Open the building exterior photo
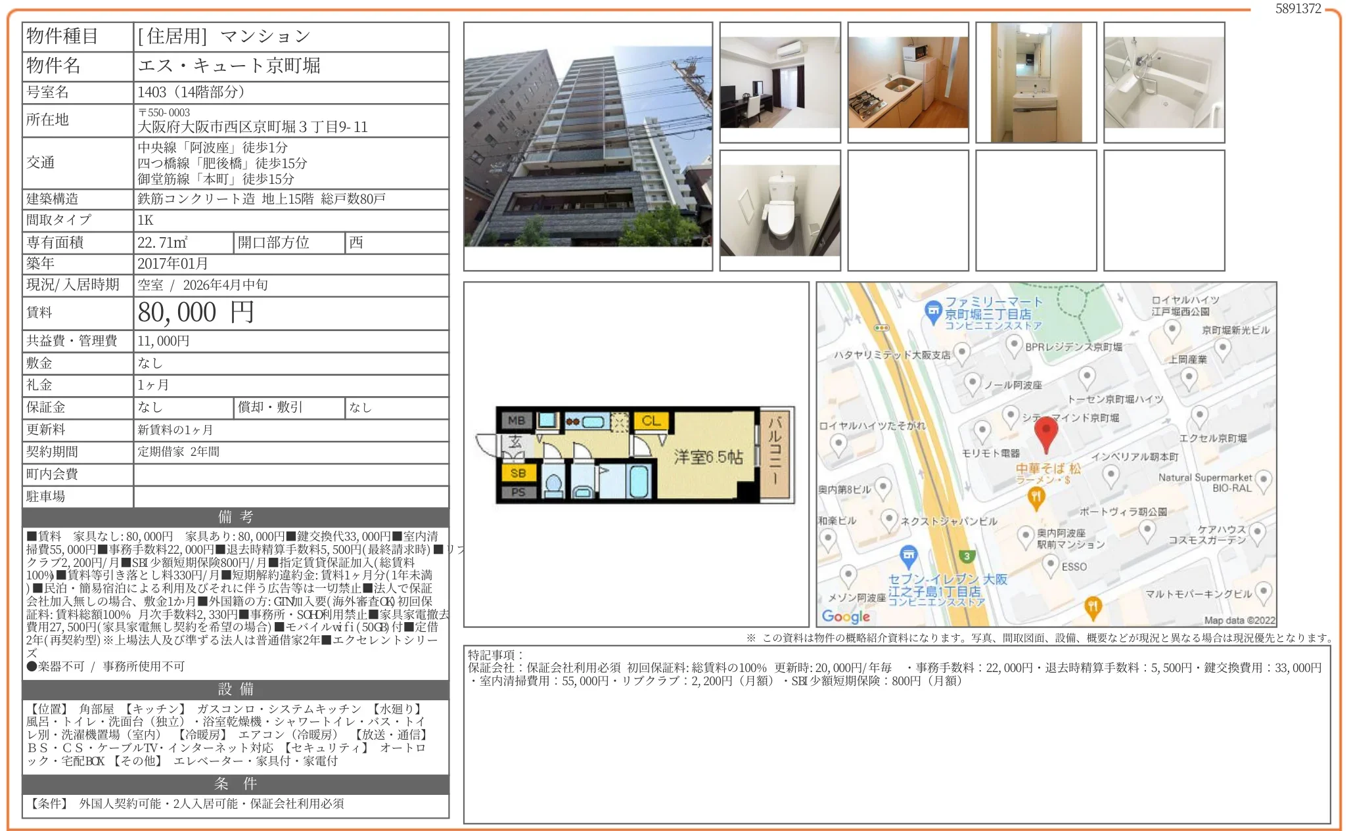 (x=587, y=146)
